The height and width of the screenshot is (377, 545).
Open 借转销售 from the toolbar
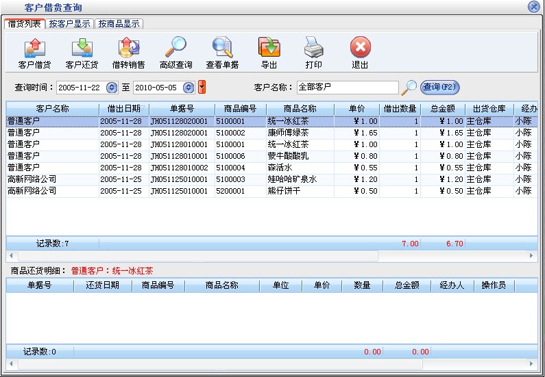click(x=128, y=49)
